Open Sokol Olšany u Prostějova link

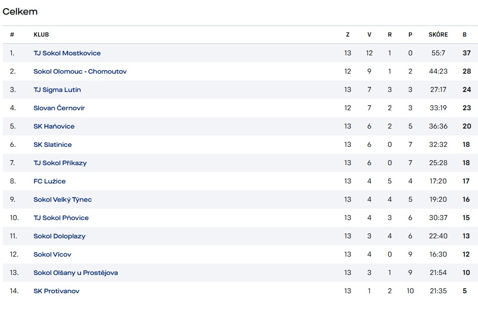point(76,273)
